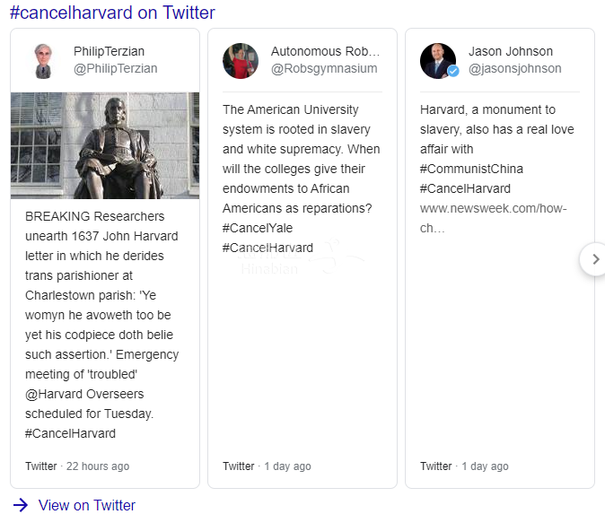Screen dimensions: 605x514
Task: Click the @PhilipTerzian handle
Action: (x=115, y=69)
